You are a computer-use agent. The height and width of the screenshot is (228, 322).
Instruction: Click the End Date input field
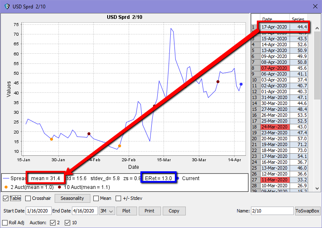pos(84,211)
